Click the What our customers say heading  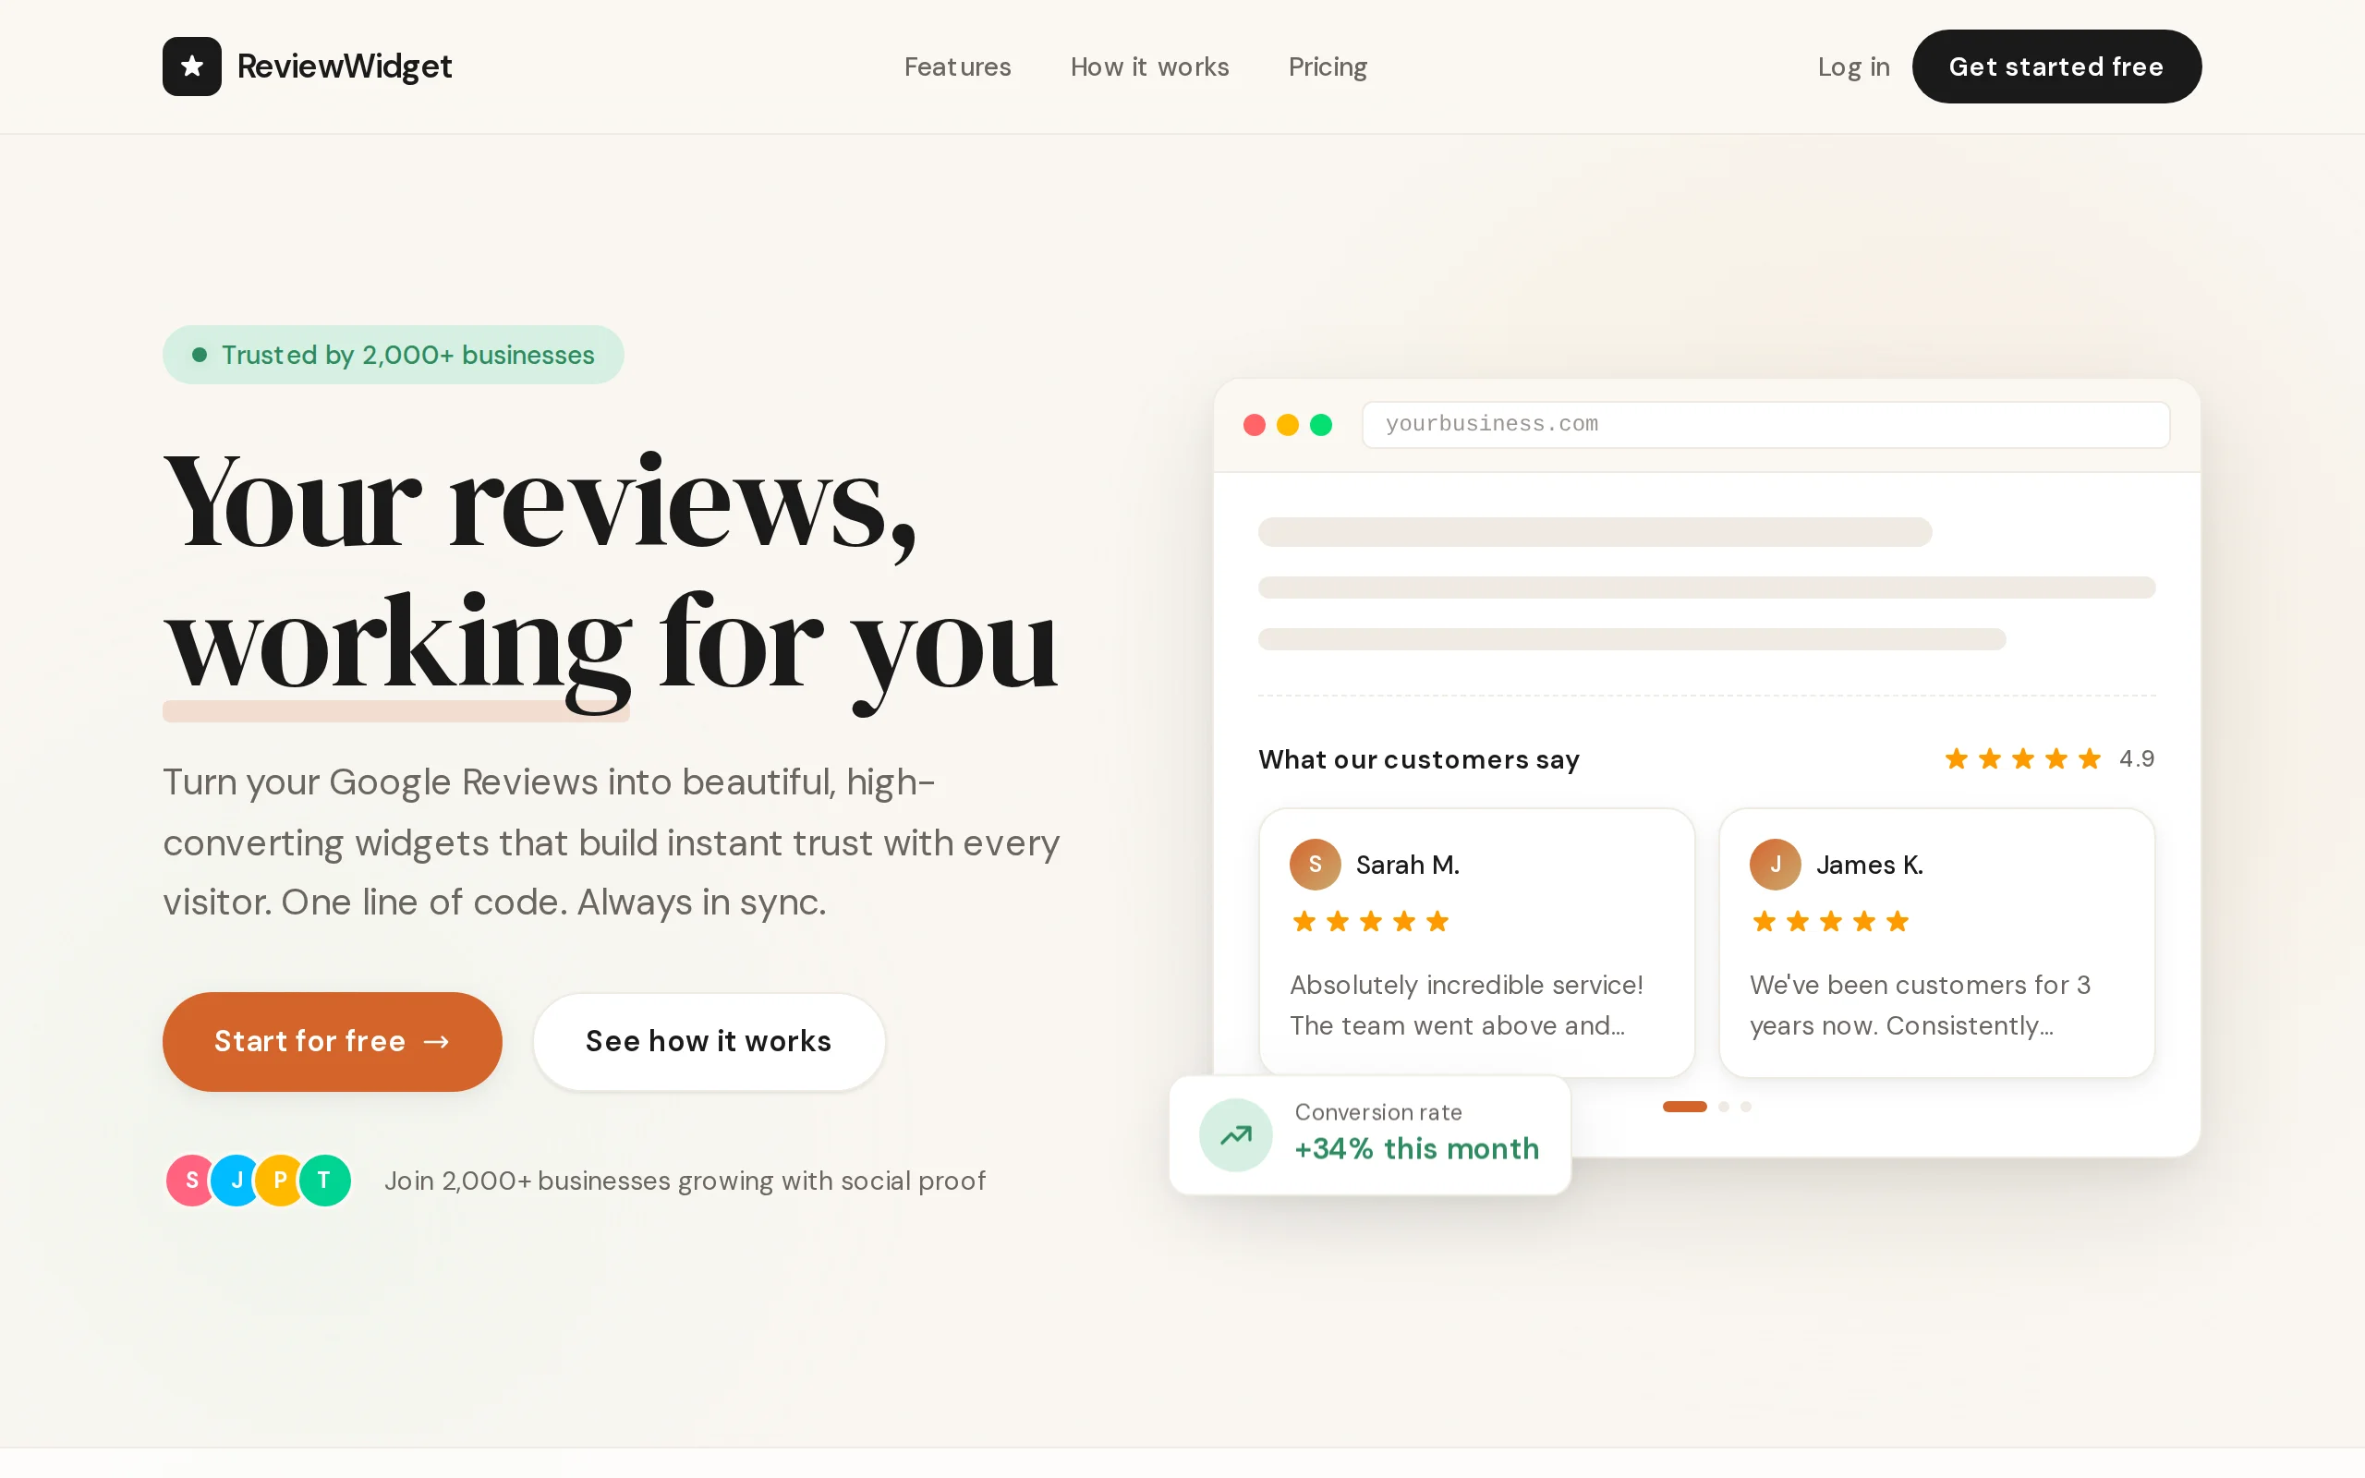pos(1418,759)
